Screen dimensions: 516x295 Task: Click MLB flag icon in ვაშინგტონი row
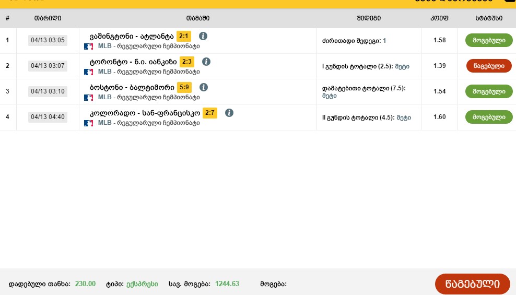point(88,46)
